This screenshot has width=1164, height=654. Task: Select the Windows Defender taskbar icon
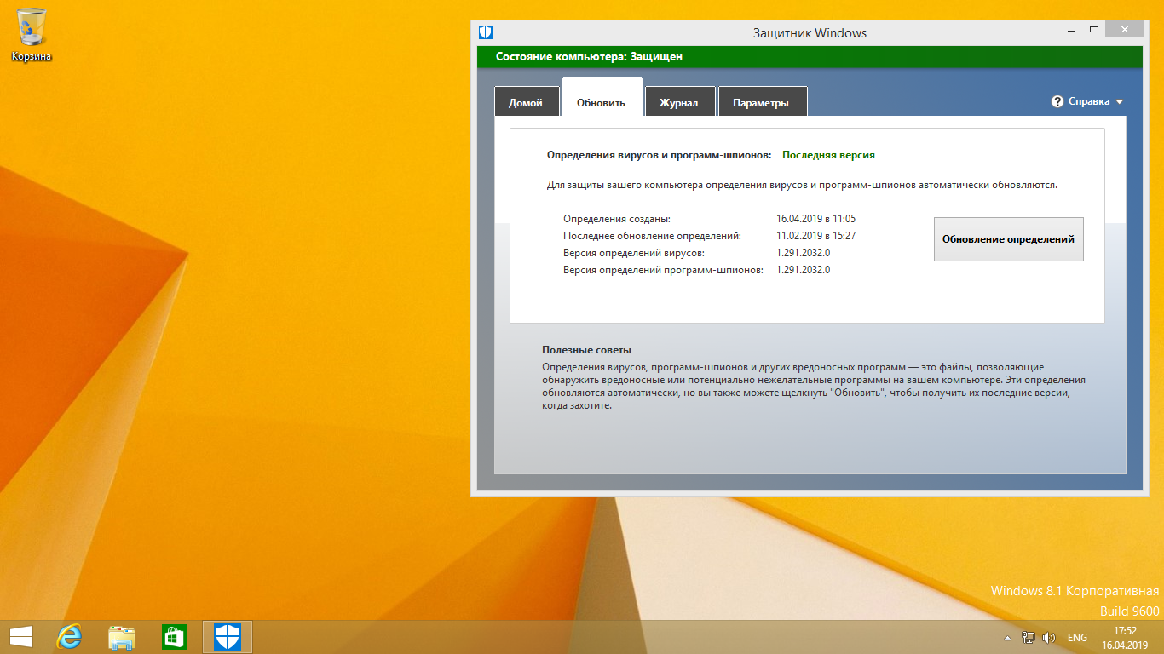click(228, 637)
